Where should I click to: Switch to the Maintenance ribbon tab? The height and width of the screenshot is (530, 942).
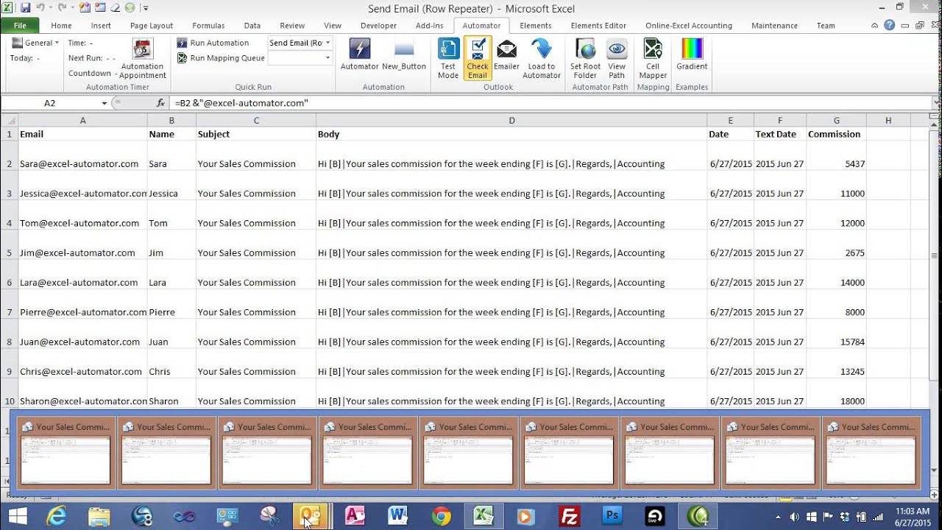[774, 25]
